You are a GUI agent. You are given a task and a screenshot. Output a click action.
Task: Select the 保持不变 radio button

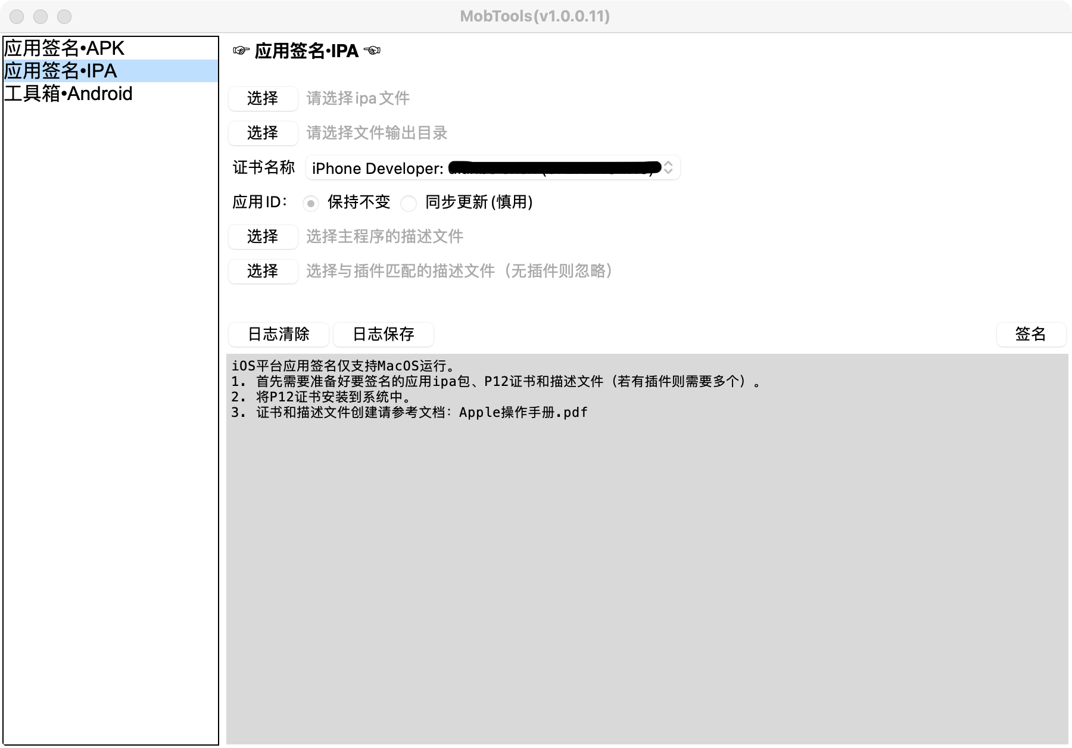tap(310, 203)
